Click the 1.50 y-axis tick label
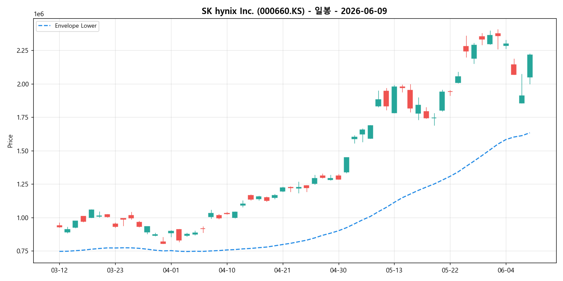 coord(23,151)
